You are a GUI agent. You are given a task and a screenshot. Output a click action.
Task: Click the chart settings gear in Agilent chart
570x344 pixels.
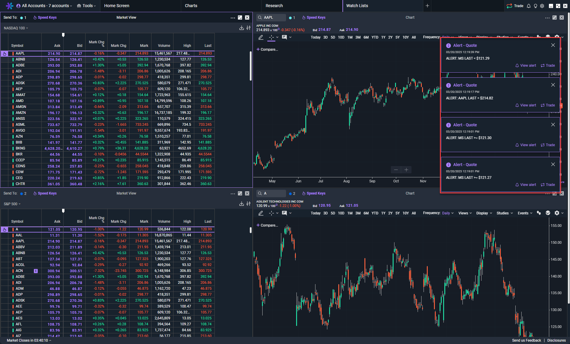557,213
